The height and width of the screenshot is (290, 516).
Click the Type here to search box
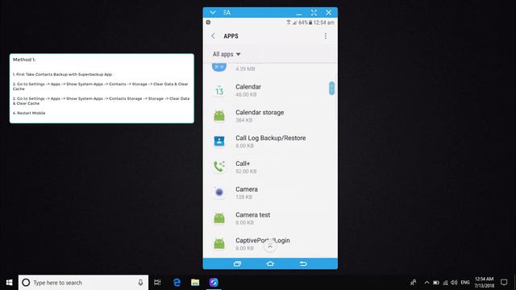pos(83,283)
